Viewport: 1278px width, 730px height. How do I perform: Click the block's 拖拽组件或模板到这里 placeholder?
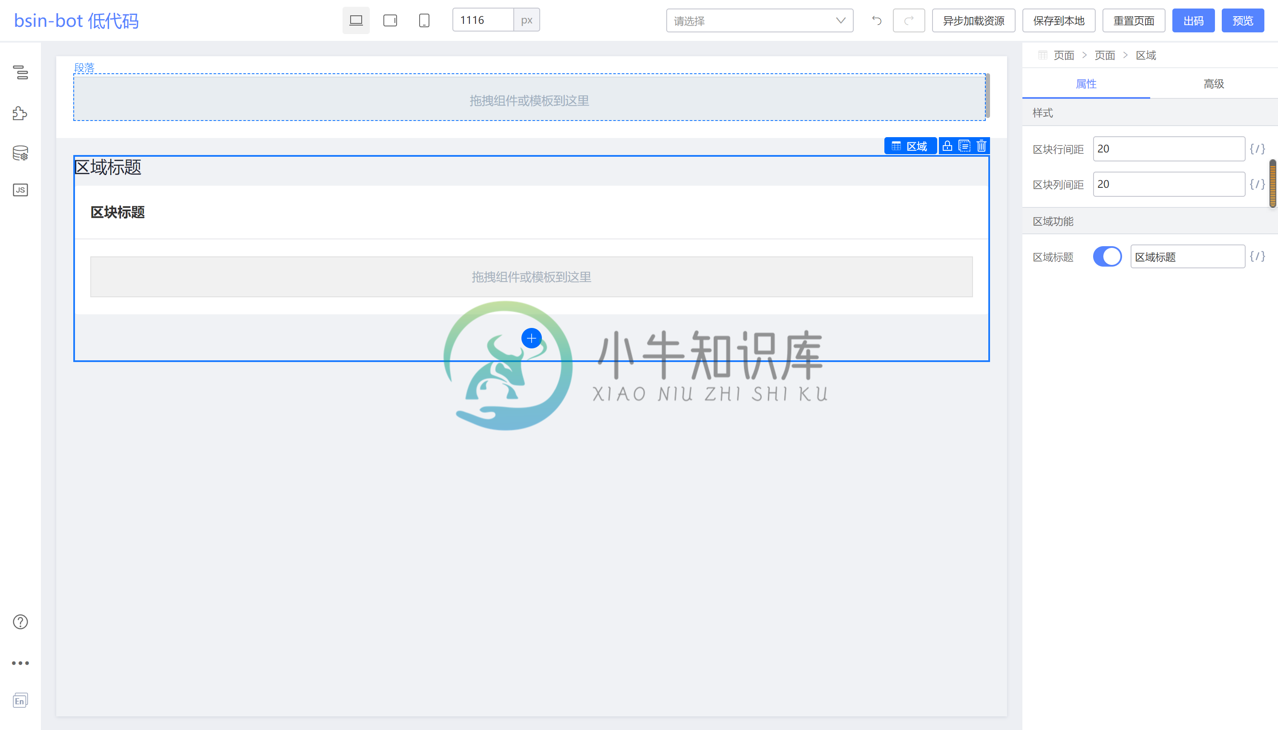point(531,277)
